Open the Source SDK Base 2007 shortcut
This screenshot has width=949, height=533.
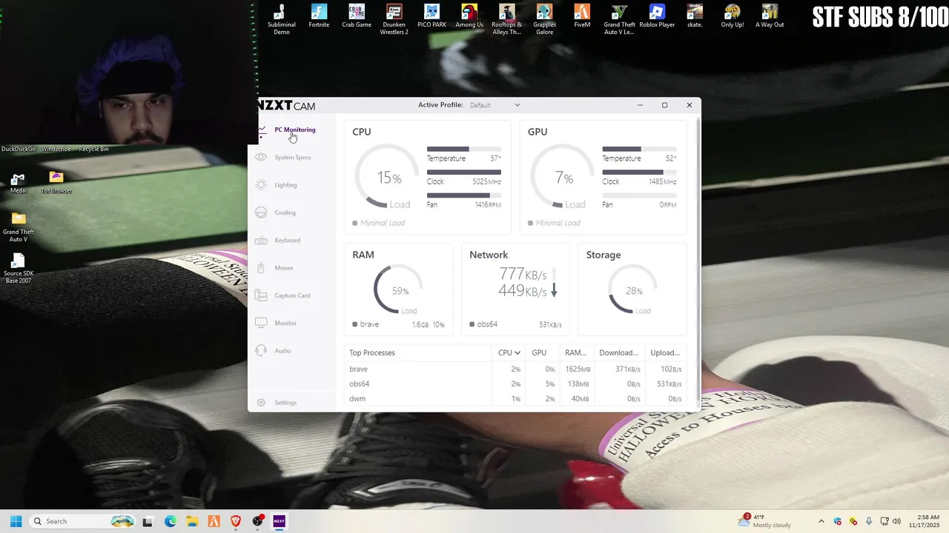pyautogui.click(x=19, y=269)
